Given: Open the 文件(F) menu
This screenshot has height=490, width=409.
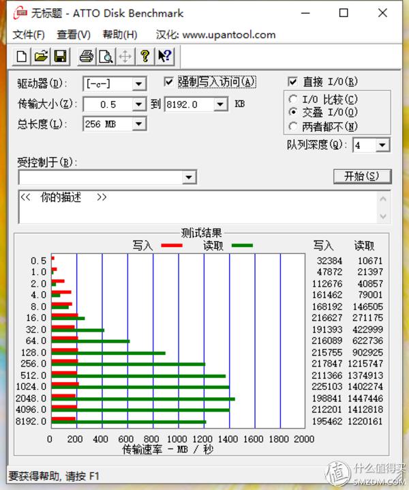Looking at the screenshot, I should coord(29,35).
